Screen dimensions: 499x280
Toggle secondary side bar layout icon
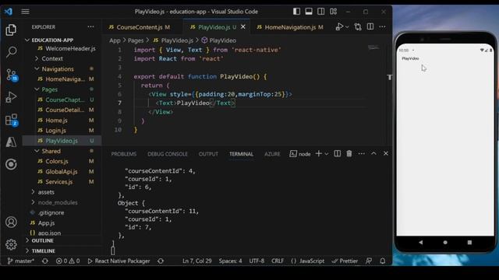click(320, 12)
